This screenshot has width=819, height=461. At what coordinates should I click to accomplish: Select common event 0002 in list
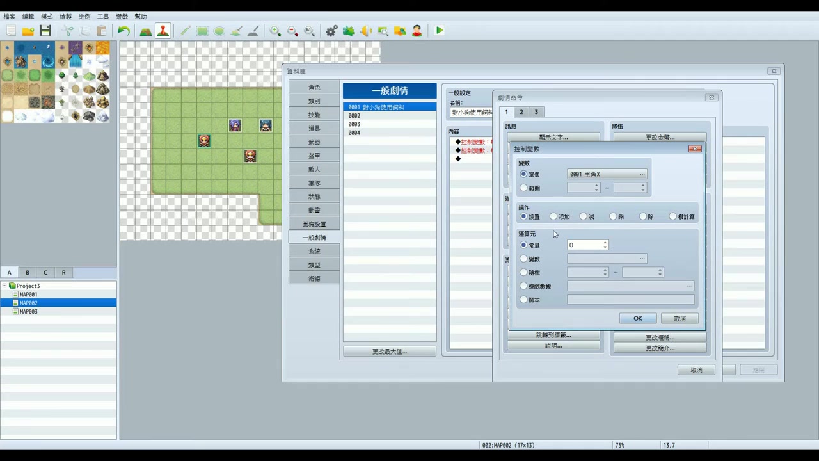pos(390,116)
